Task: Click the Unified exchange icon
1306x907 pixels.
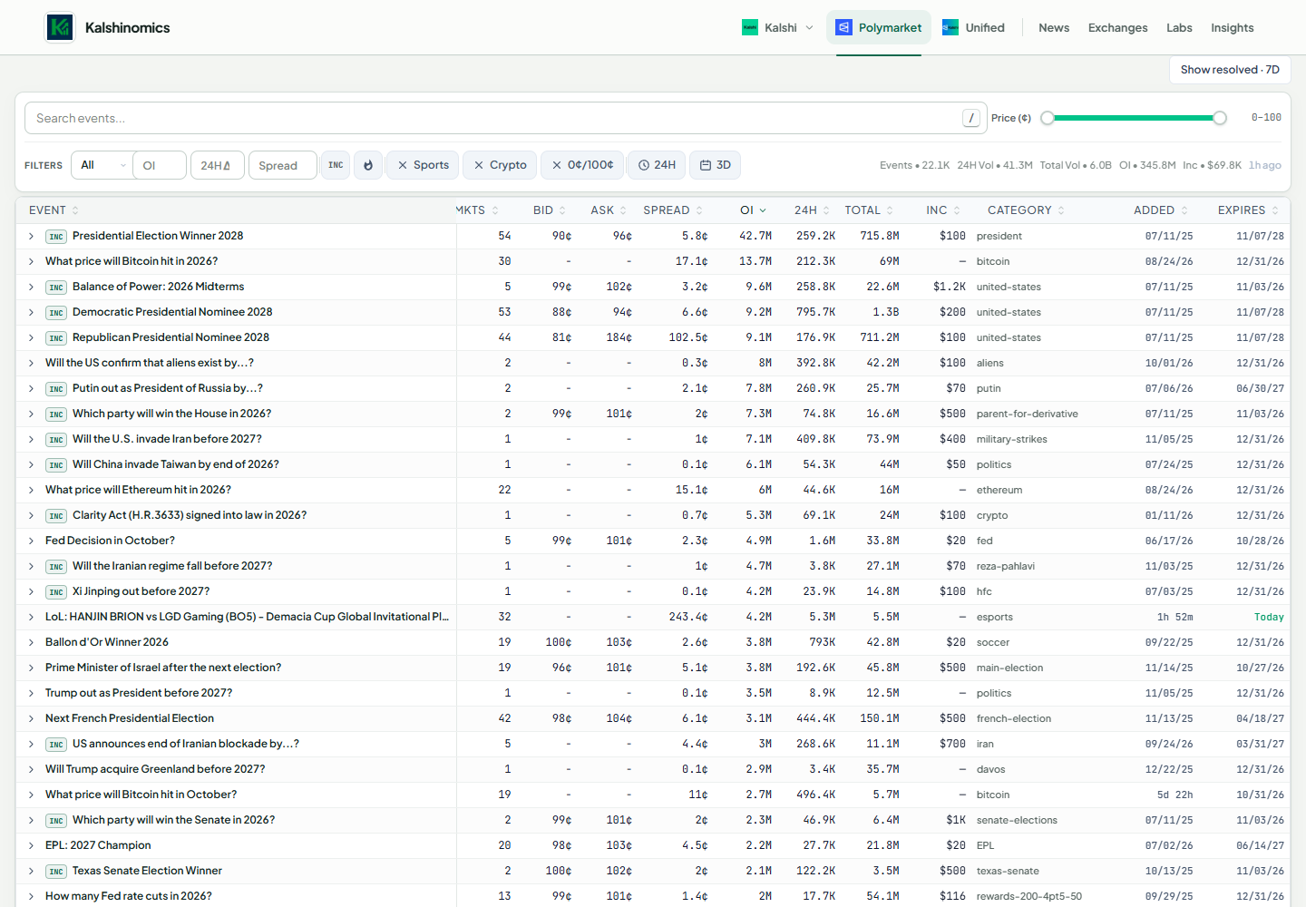Action: click(950, 27)
